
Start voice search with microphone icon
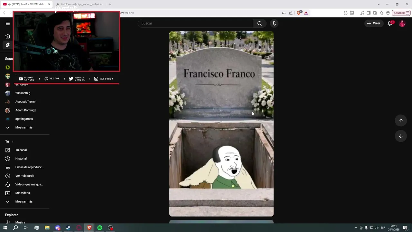[x=274, y=23]
